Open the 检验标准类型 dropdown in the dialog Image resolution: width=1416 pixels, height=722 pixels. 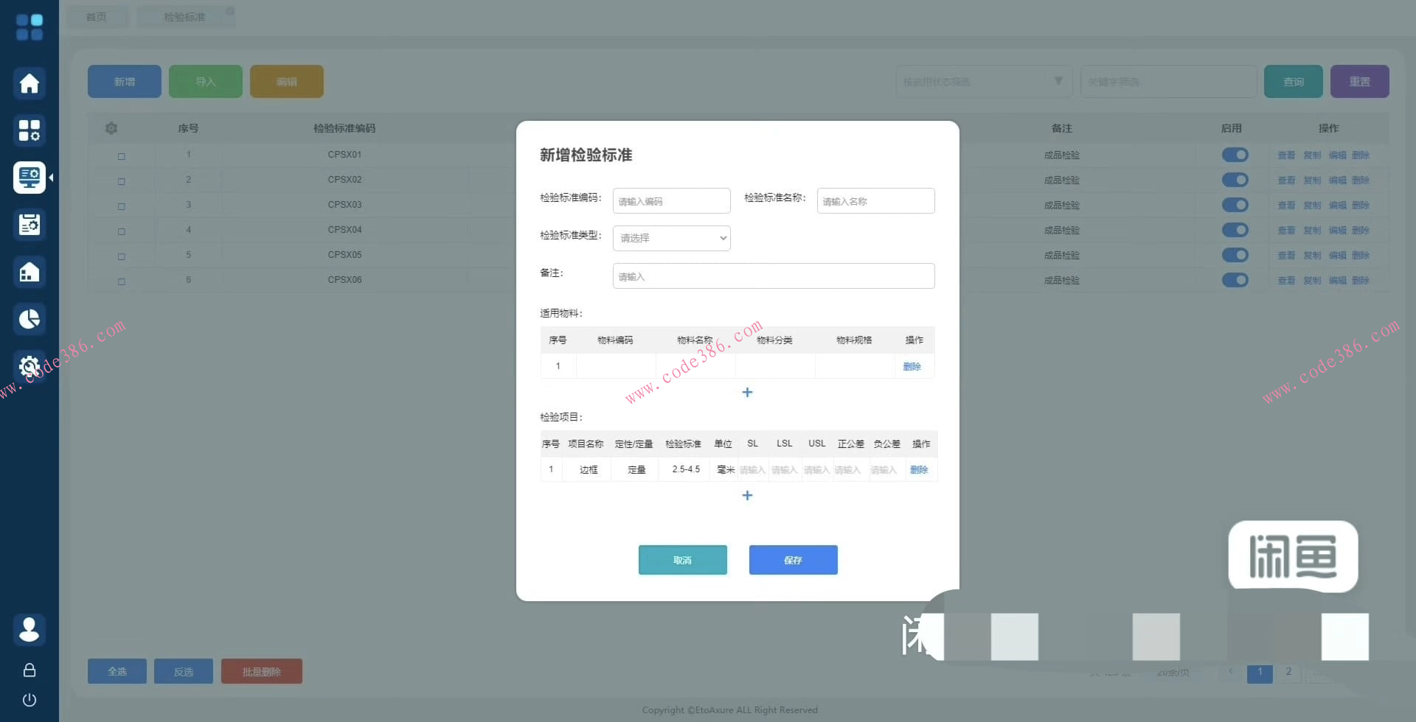click(x=671, y=238)
